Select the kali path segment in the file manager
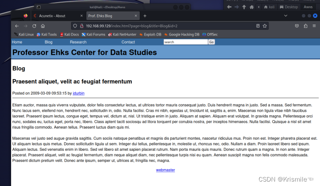This screenshot has width=320, height=186. pos(269,7)
